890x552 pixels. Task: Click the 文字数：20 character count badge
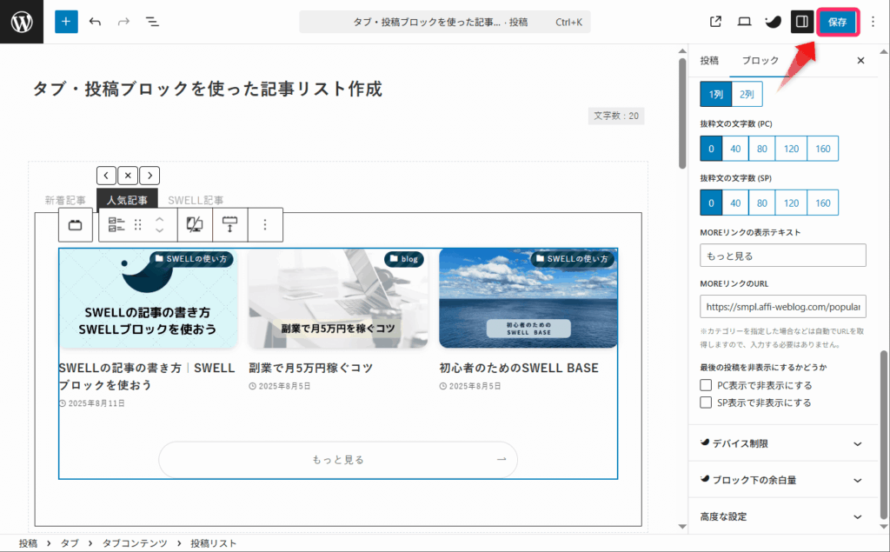(x=616, y=116)
